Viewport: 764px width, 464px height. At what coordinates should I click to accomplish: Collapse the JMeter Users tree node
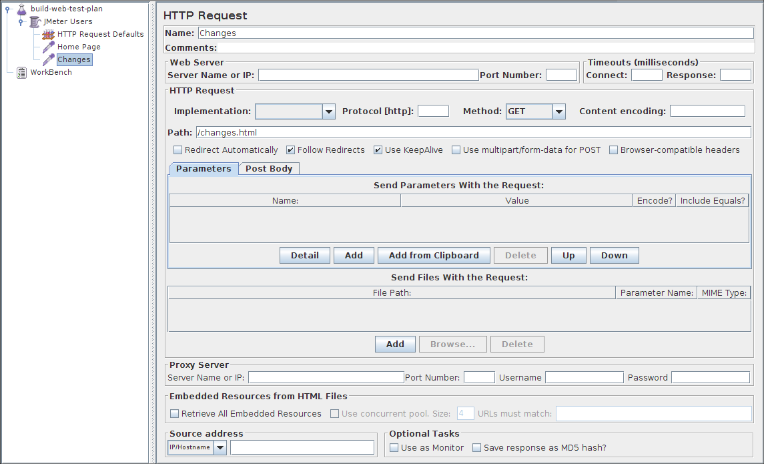click(x=21, y=21)
